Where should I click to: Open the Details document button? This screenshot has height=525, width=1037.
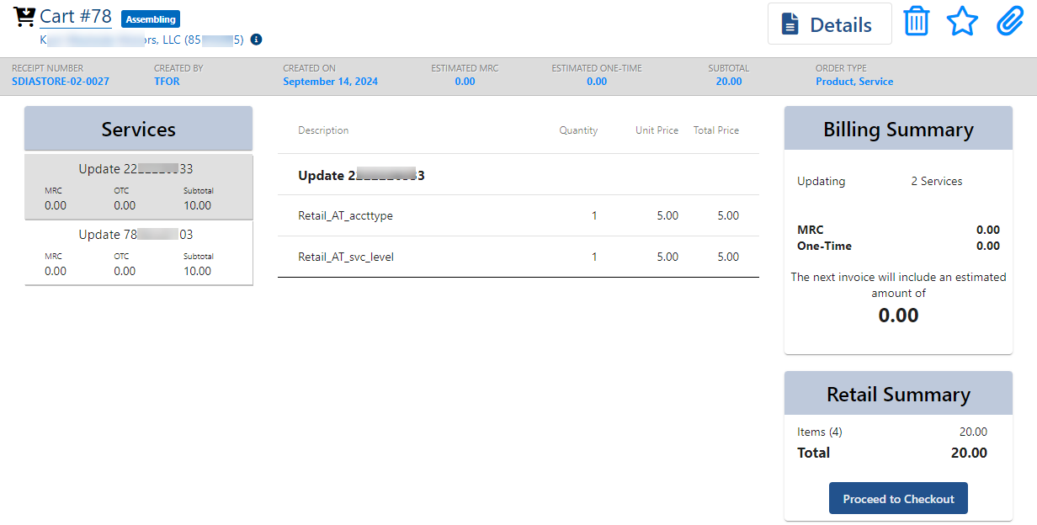coord(829,24)
